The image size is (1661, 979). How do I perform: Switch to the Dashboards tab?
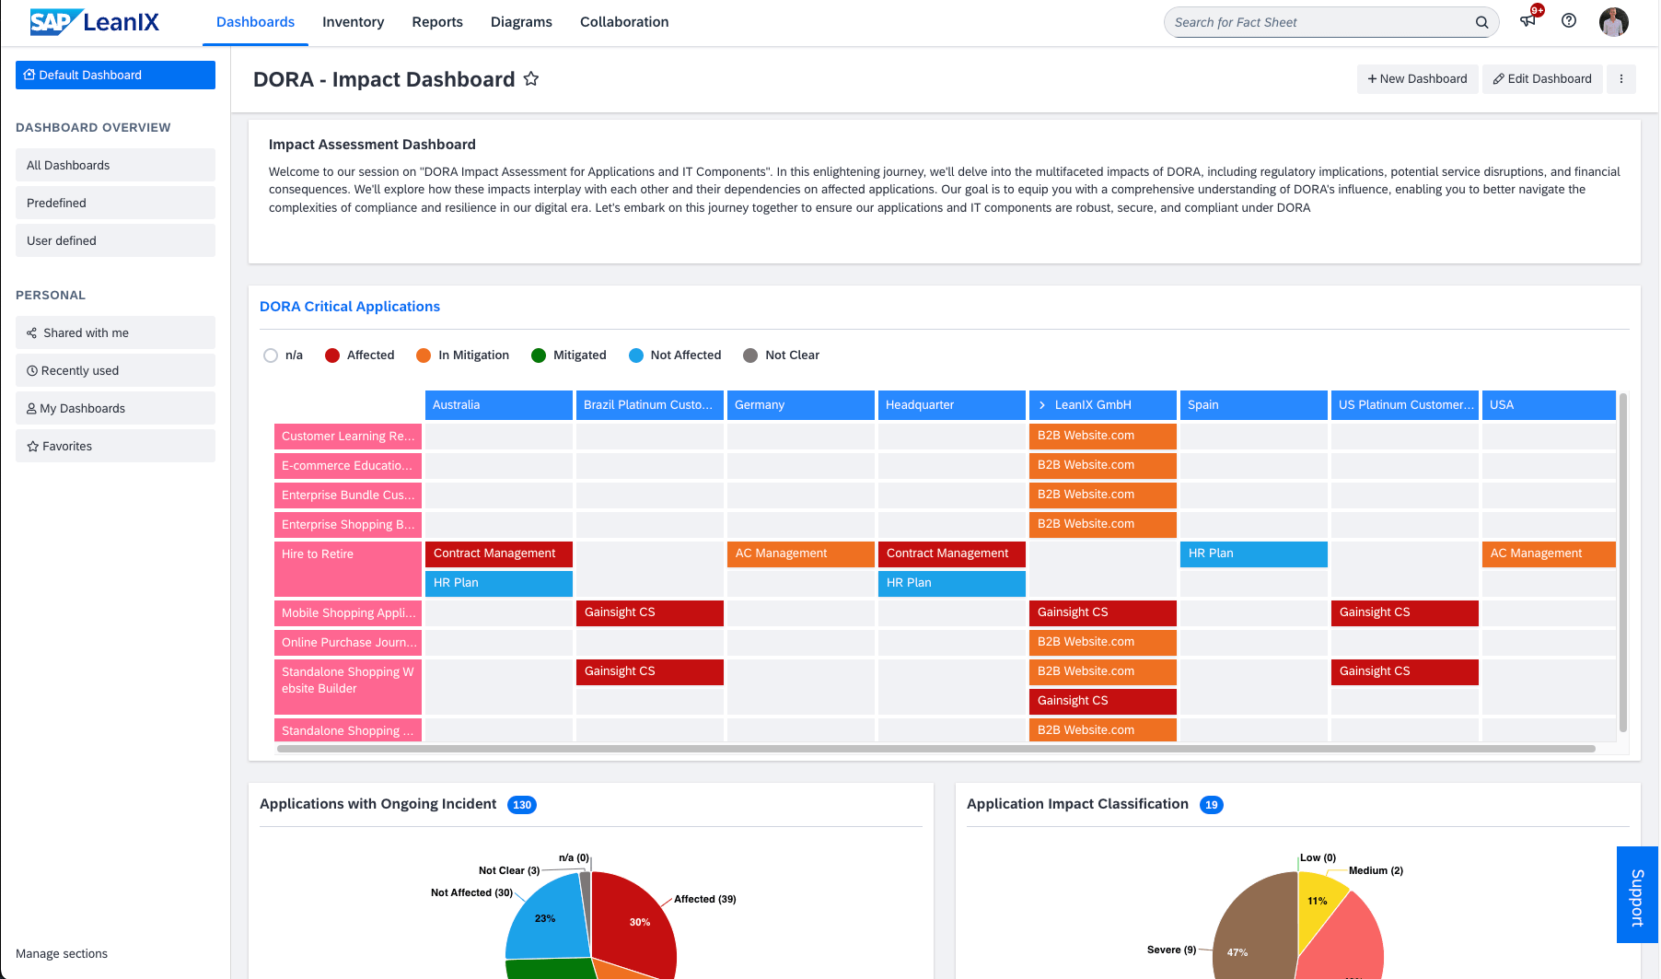tap(255, 22)
